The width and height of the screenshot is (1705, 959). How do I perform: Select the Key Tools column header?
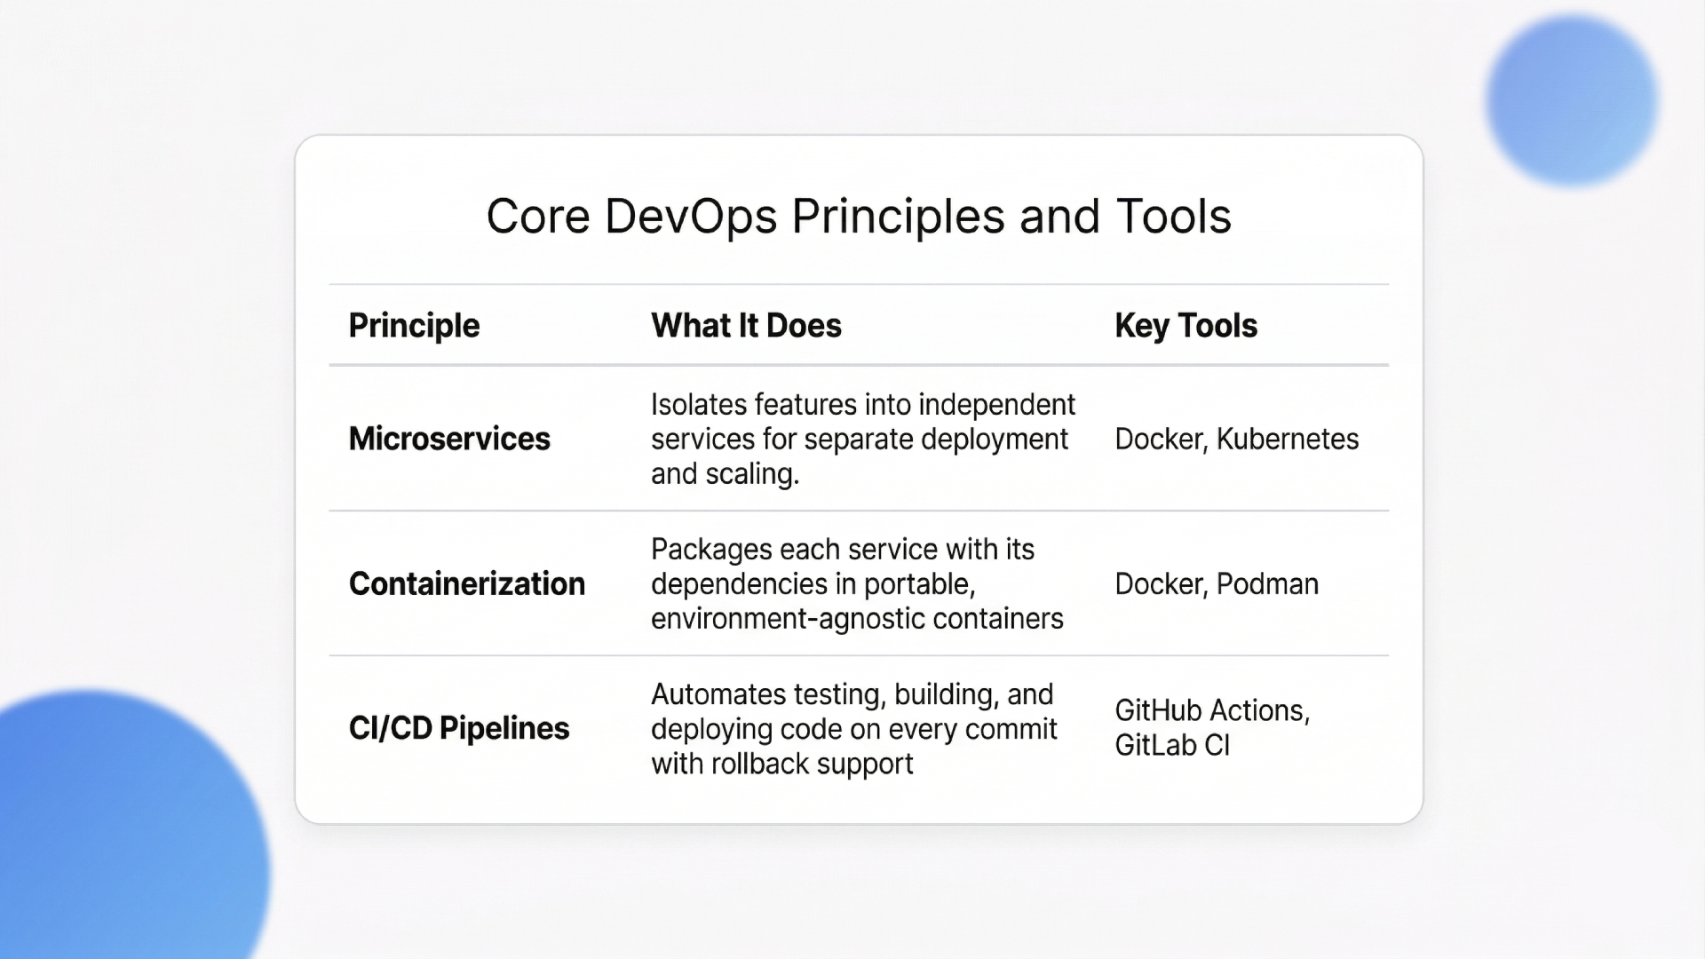click(1186, 325)
